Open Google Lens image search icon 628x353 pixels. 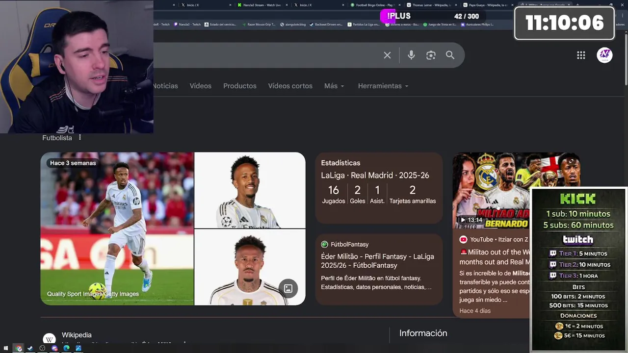431,55
